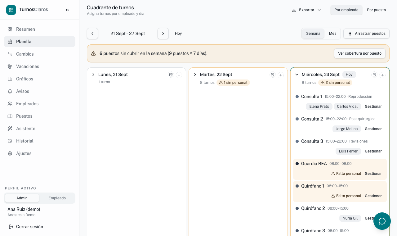The width and height of the screenshot is (397, 236).
Task: Click the Vacaciones palm tree icon
Action: pyautogui.click(x=10, y=66)
